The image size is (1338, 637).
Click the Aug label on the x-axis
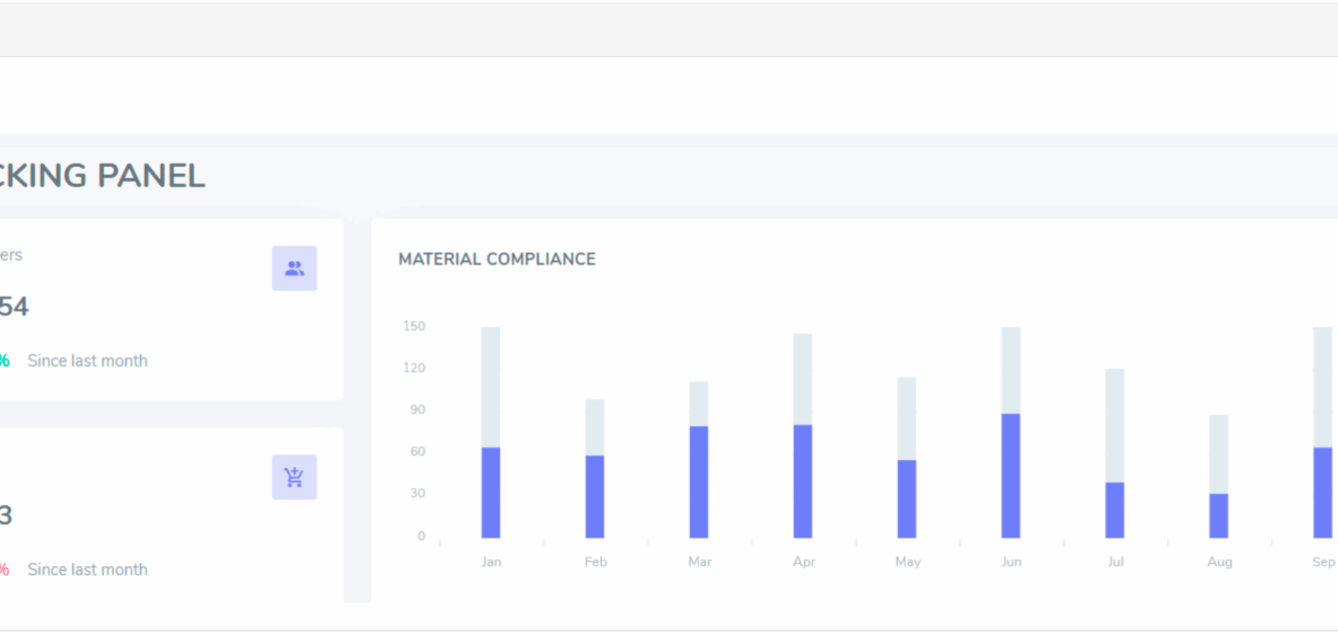(x=1219, y=562)
